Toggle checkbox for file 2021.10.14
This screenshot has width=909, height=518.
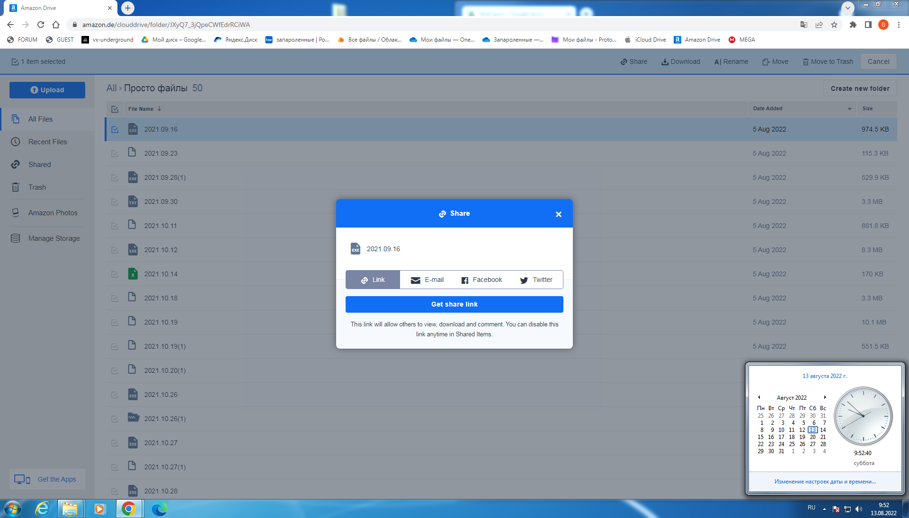(114, 274)
